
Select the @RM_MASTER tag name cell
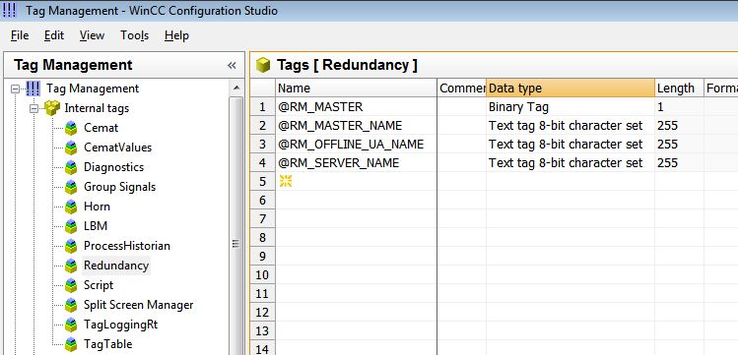[x=357, y=107]
